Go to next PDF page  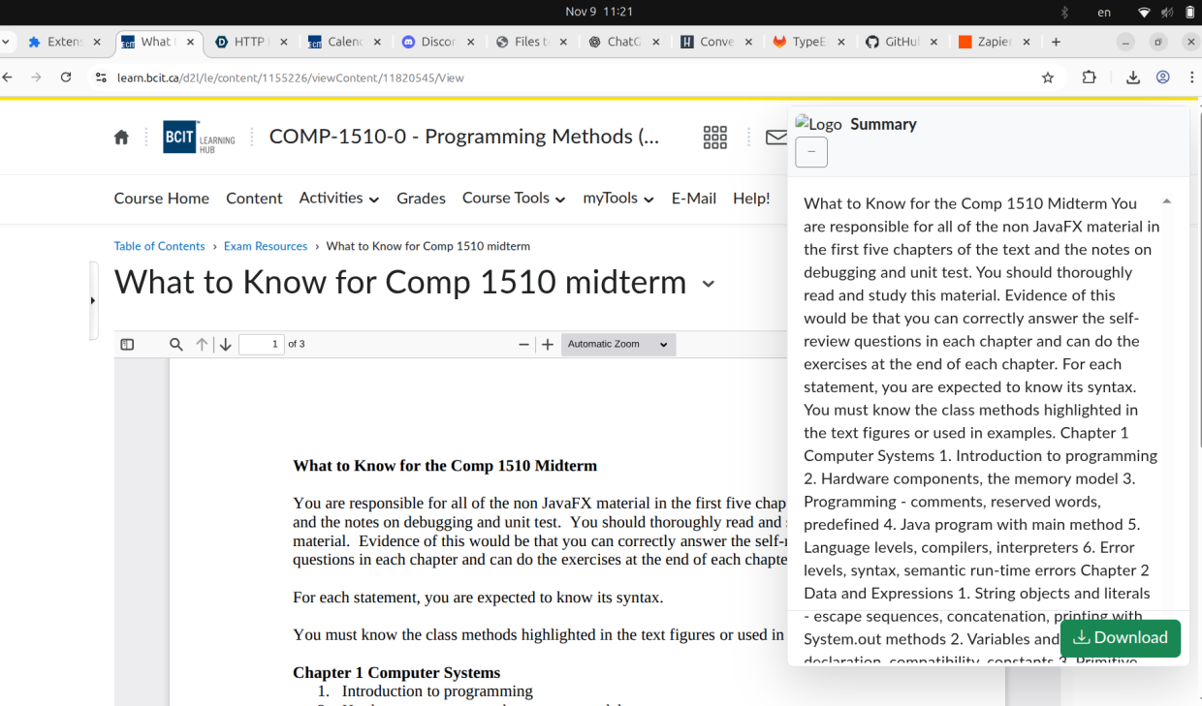225,345
